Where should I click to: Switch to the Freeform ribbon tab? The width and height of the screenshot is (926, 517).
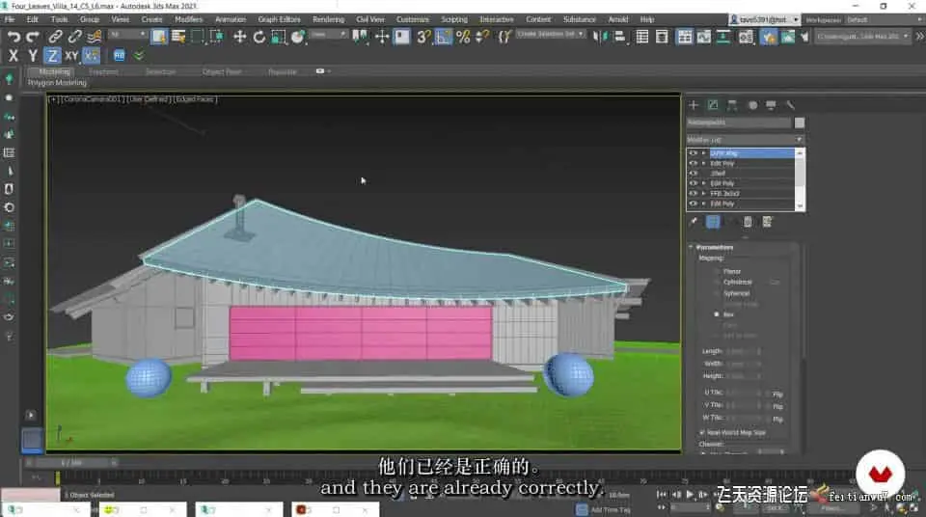point(103,71)
